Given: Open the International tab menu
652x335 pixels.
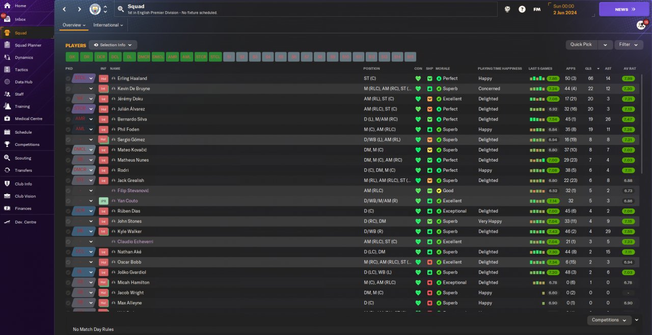Looking at the screenshot, I should click(x=108, y=25).
